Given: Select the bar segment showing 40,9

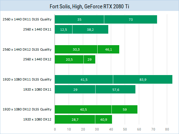Looking at the screenshot, I should point(104,119).
